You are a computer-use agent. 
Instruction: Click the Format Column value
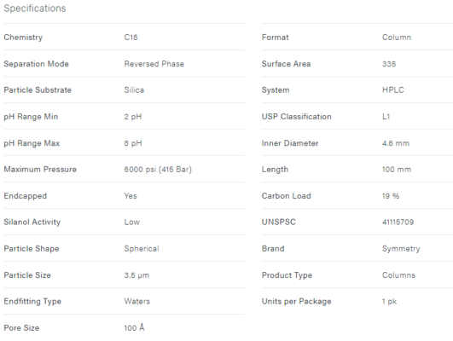(x=397, y=38)
